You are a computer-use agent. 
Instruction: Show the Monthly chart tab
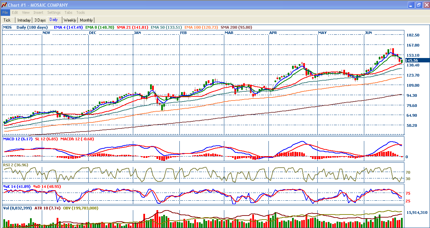pos(86,20)
